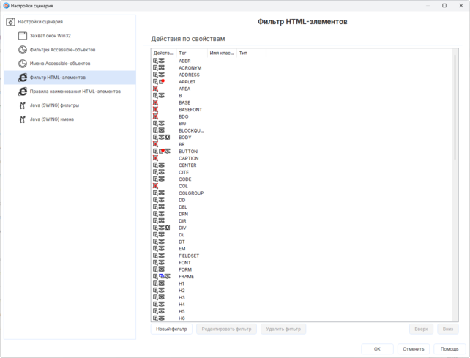Select the FRAME tag in the list

[187, 277]
